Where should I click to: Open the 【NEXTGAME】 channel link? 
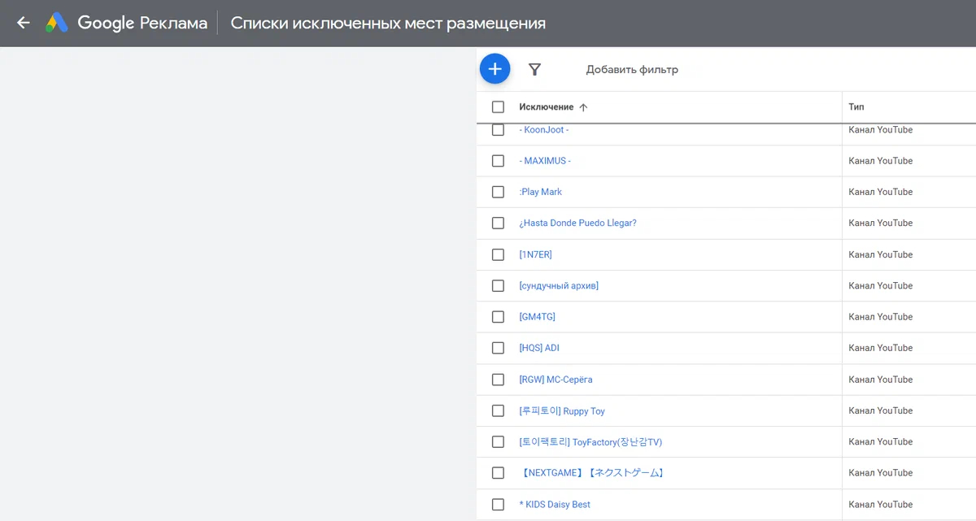[592, 473]
